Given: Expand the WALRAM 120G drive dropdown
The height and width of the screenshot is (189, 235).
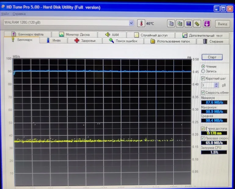Looking at the screenshot, I should coord(131,23).
